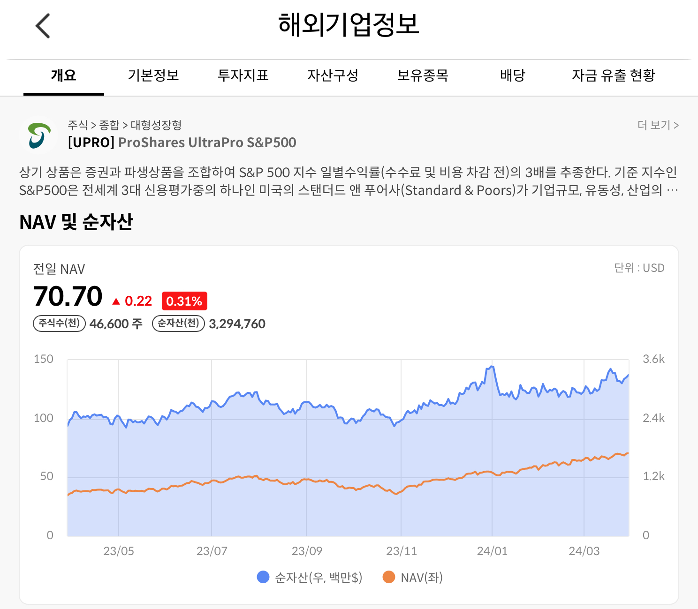Select the 23/09 date label on chart axis

[307, 551]
